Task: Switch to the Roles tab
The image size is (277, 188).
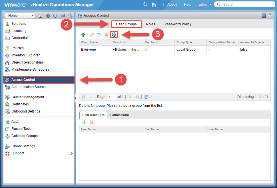Action: coord(150,24)
